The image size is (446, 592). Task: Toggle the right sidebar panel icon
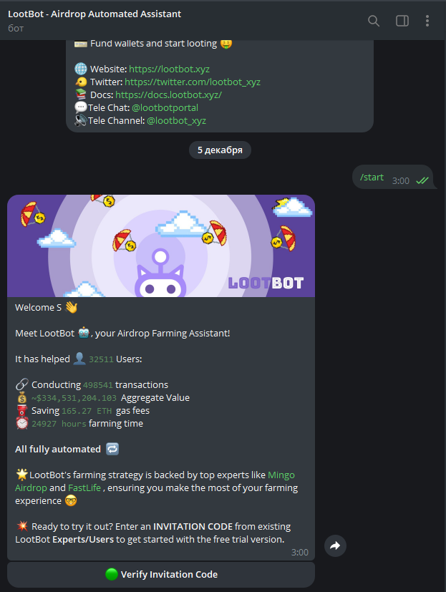(x=402, y=21)
